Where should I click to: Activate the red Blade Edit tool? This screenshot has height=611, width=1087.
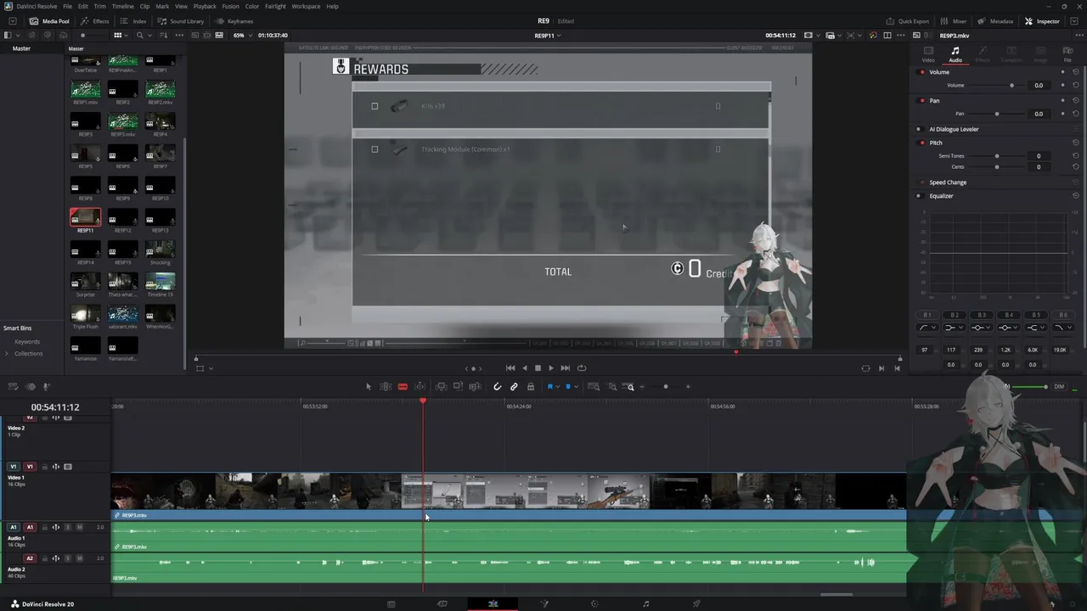[x=403, y=387]
